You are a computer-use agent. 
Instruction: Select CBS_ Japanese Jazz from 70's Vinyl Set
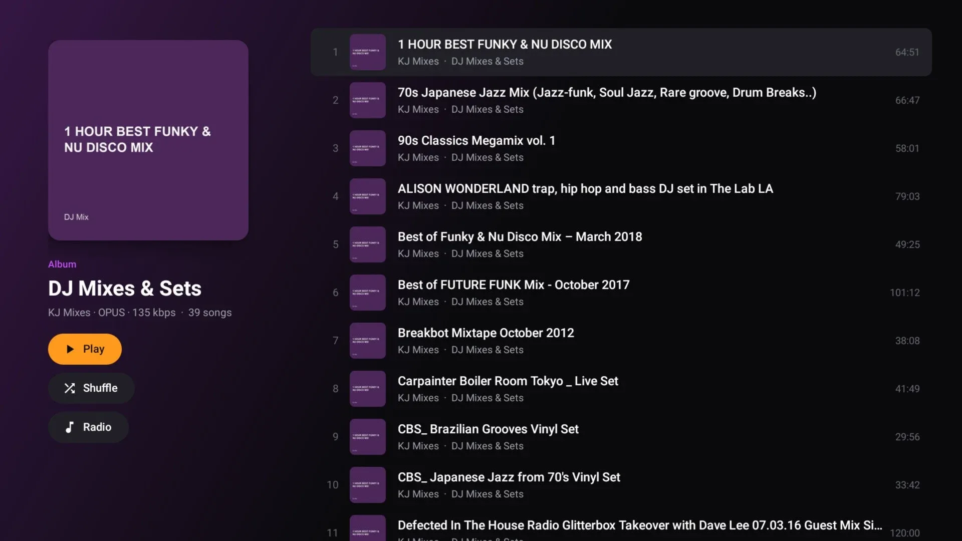(621, 485)
